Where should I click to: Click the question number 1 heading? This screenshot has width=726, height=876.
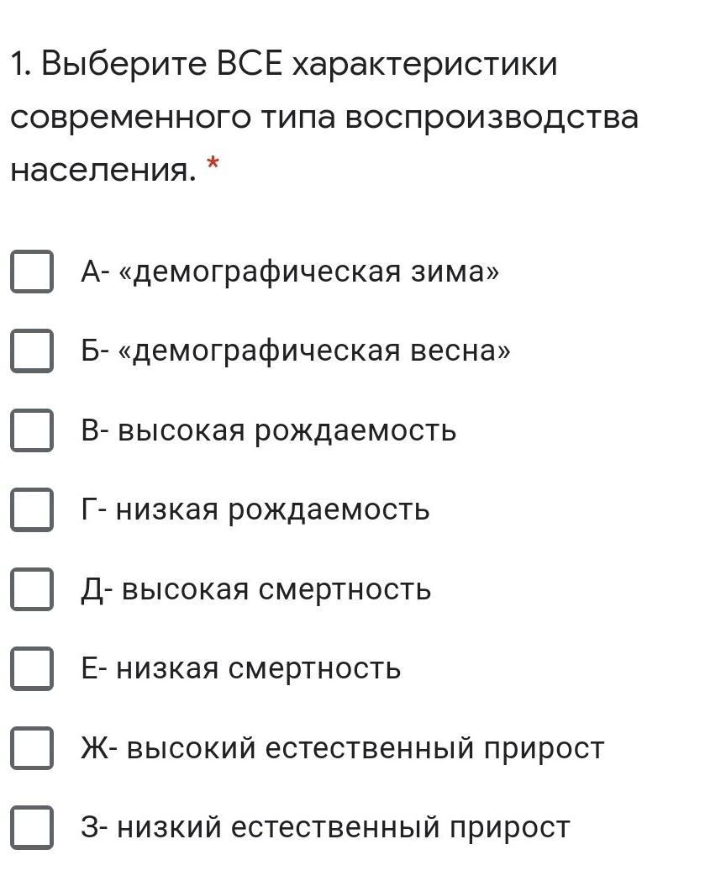coord(324,116)
